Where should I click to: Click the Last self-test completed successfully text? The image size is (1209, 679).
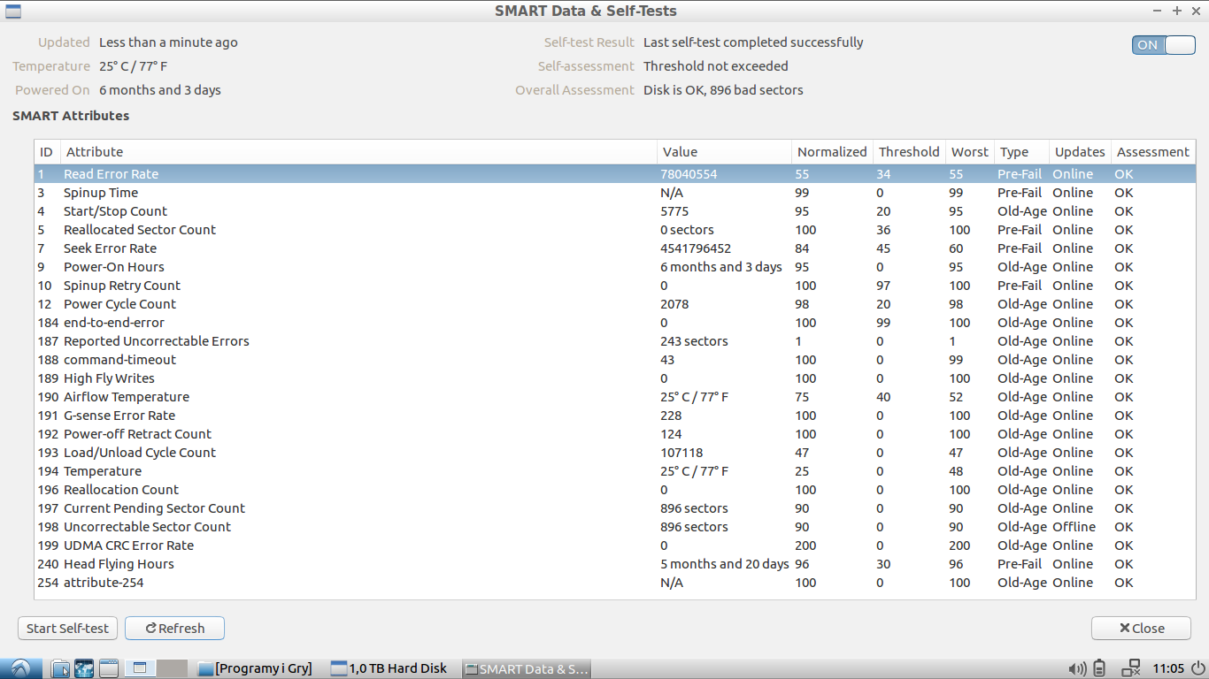[753, 42]
